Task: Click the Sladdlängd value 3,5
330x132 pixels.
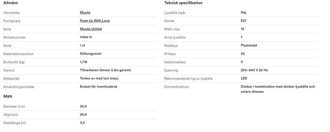Action: (x=82, y=123)
